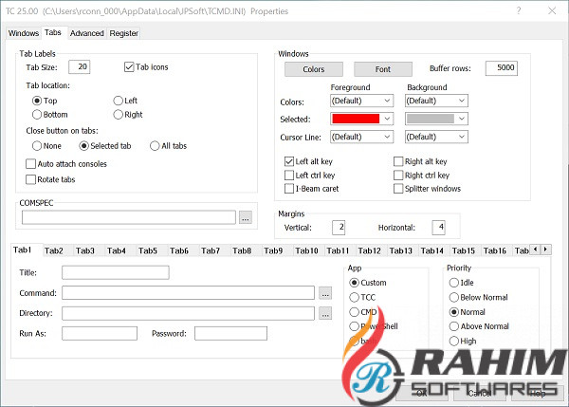569x407 pixels.
Task: Click the gray Selected background swatch
Action: [x=431, y=119]
